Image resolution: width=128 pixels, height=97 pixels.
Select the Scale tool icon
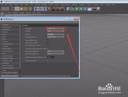[22, 9]
